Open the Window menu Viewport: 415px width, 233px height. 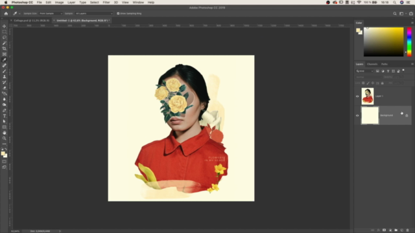pos(138,3)
